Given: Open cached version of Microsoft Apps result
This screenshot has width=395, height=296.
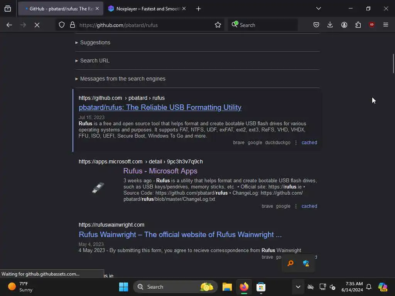Looking at the screenshot, I should 309,206.
